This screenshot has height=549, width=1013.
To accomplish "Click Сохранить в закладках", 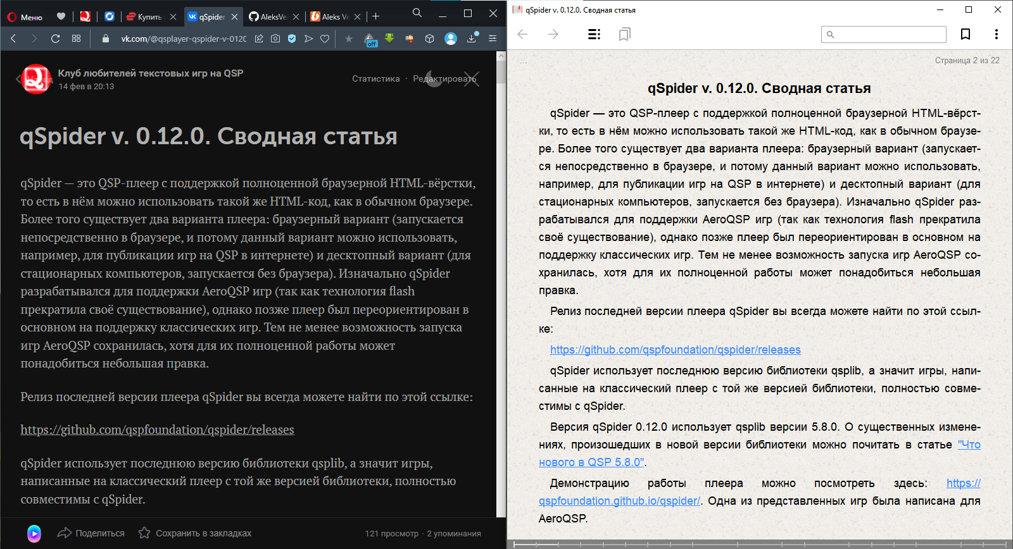I will coord(195,533).
